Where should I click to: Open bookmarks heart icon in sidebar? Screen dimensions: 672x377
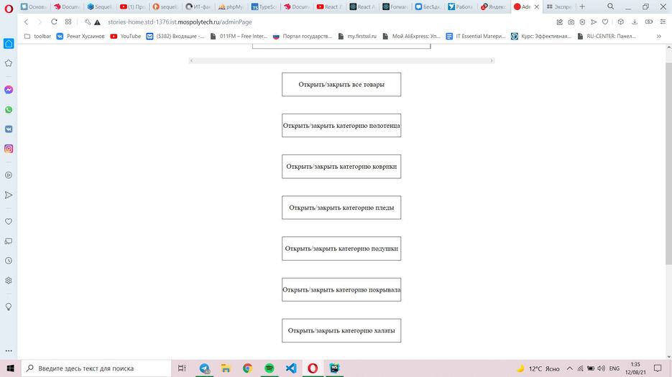(x=9, y=221)
